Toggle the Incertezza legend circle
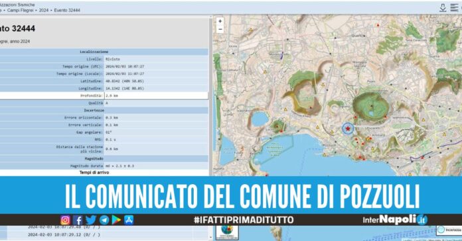462x241 pixels. [441, 230]
